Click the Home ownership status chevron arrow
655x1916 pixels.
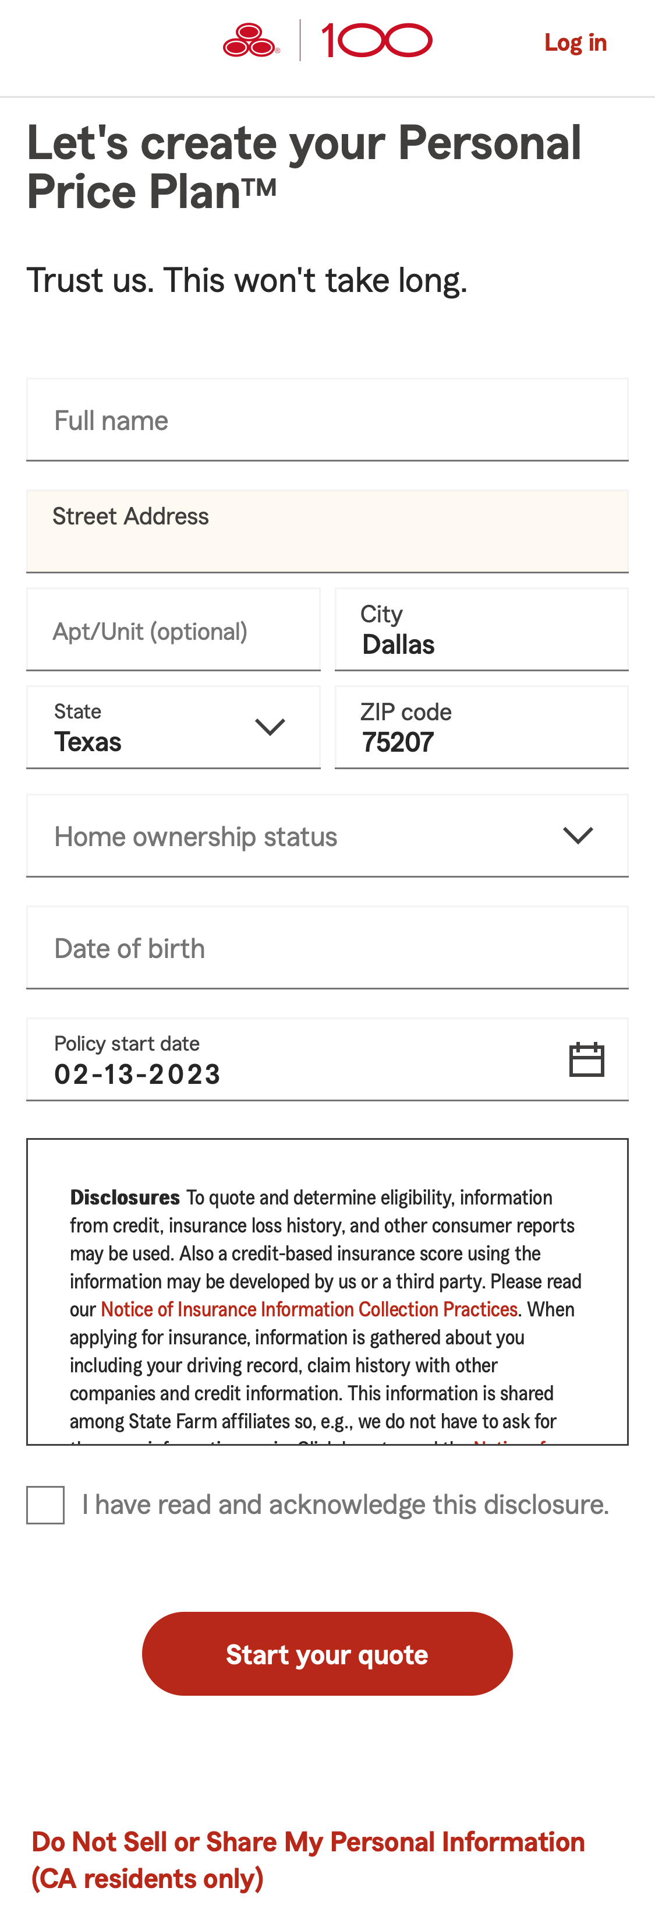tap(578, 836)
